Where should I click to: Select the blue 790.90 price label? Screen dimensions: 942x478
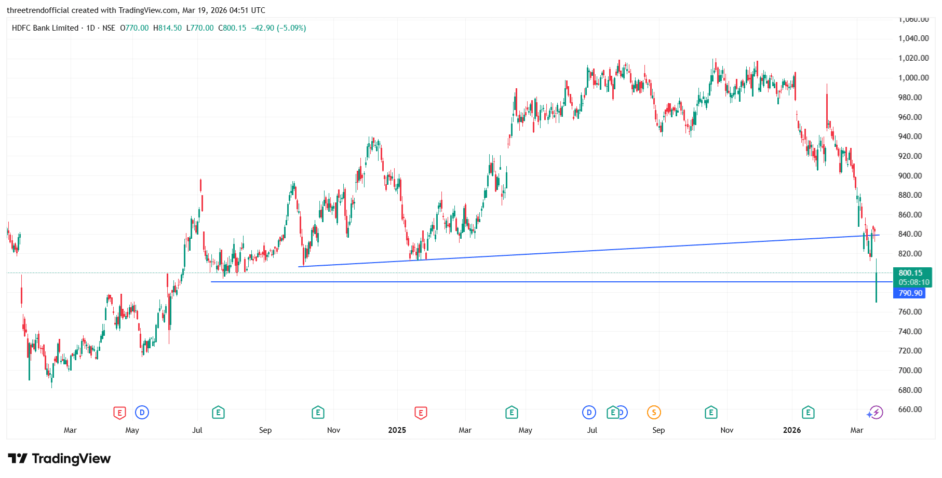pyautogui.click(x=909, y=293)
